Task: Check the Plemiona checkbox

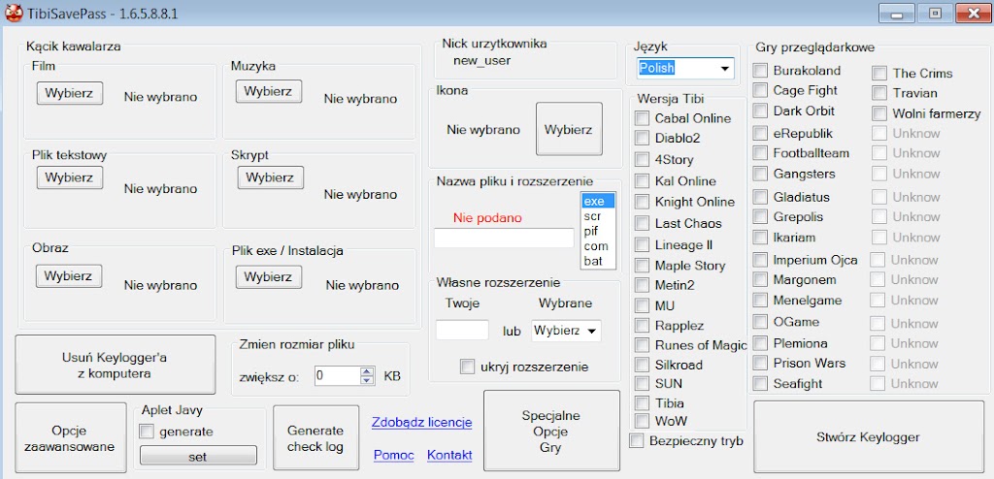Action: click(760, 343)
